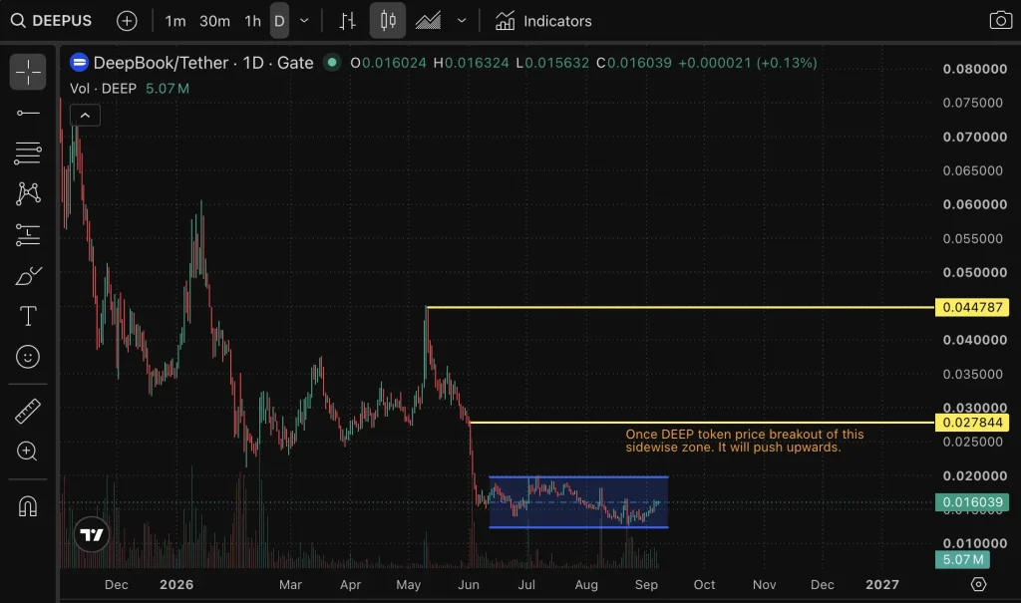This screenshot has width=1021, height=603.
Task: Click the Vol · DEEP indicator label
Action: click(x=104, y=89)
